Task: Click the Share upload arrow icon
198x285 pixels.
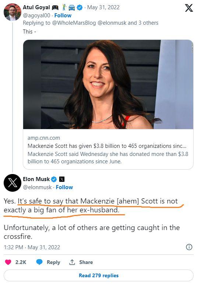Action: tap(72, 262)
